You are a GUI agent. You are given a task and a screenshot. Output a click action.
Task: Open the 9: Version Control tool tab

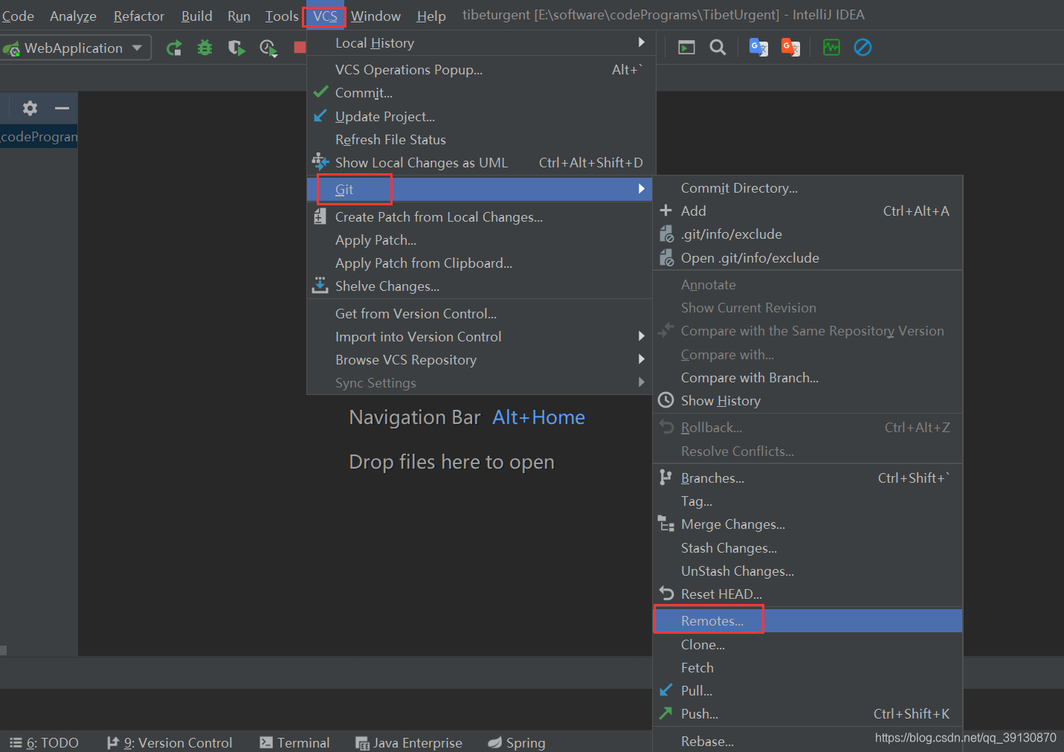tap(170, 742)
